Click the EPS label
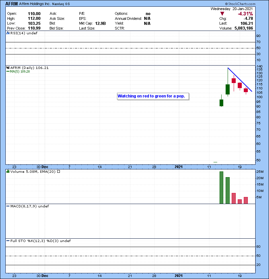Viewport: 269px width, 279px height. (x=83, y=18)
